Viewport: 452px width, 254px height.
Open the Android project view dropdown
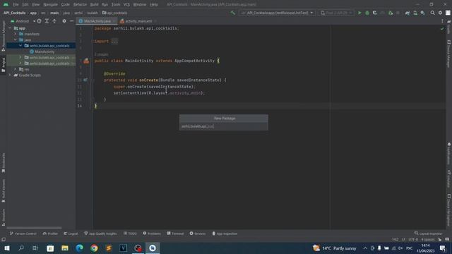coord(23,21)
